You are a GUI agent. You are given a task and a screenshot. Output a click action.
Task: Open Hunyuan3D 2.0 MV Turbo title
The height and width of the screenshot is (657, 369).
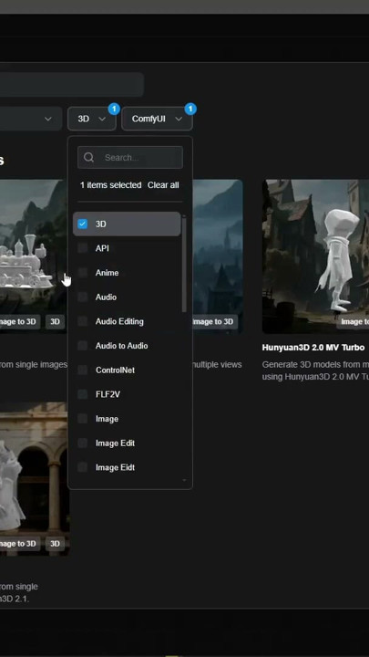pyautogui.click(x=313, y=348)
